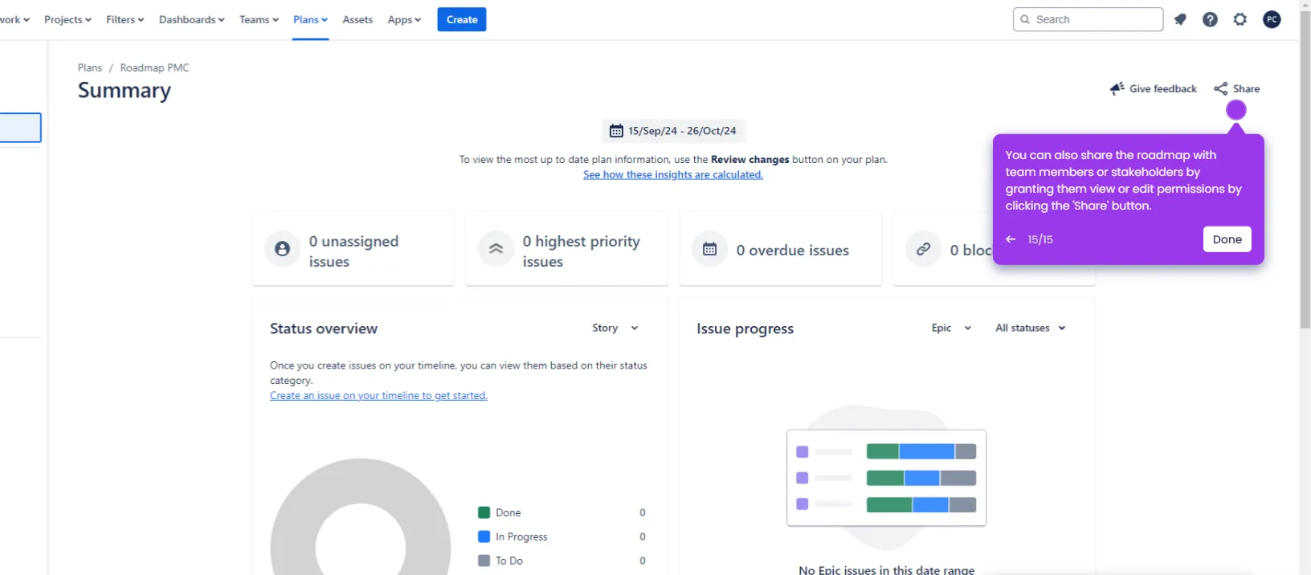This screenshot has width=1311, height=575.
Task: Click the Roadmap PMC breadcrumb link
Action: [155, 67]
